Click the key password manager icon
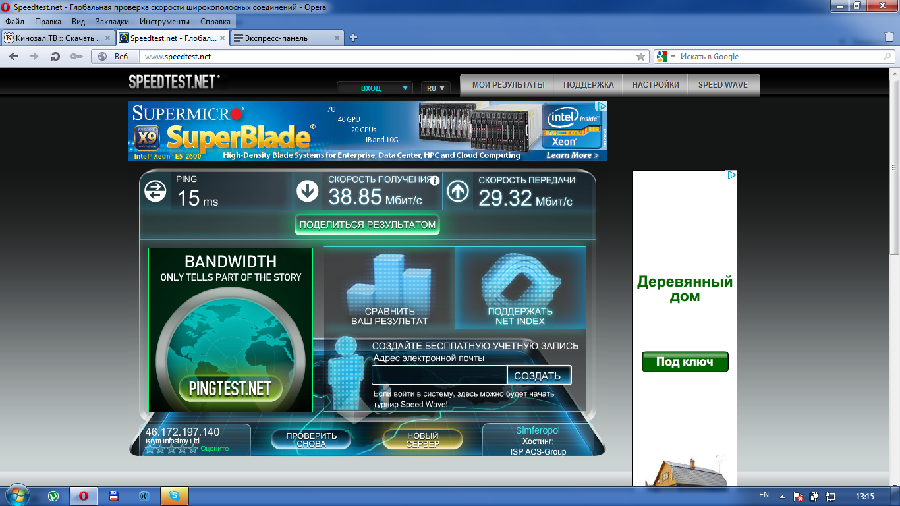The height and width of the screenshot is (506, 900). pyautogui.click(x=76, y=57)
